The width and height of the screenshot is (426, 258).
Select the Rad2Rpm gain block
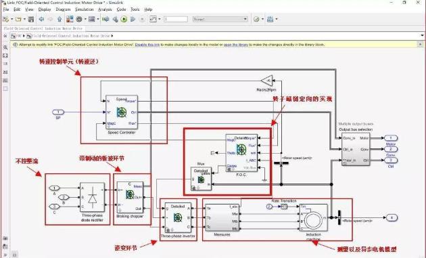point(267,81)
